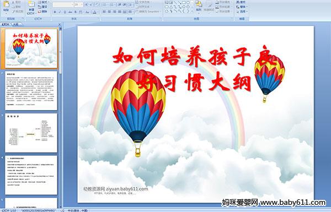Open the font size dropdown

(79, 4)
